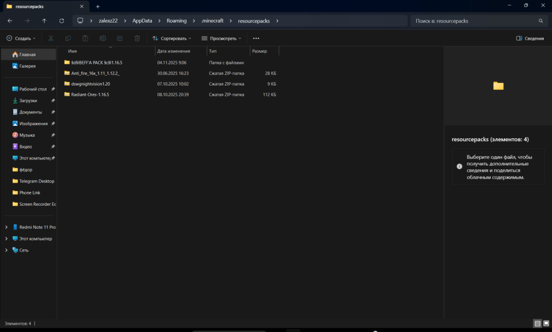Expand the Этот компьютер tree node

(6, 239)
